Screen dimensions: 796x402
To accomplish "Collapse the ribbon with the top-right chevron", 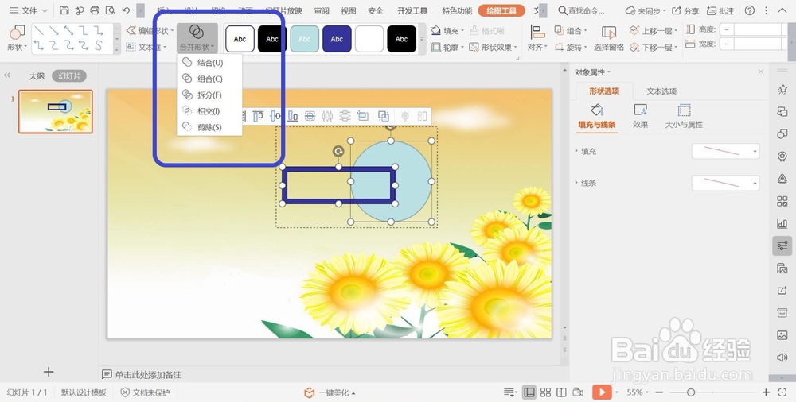I will click(x=782, y=10).
